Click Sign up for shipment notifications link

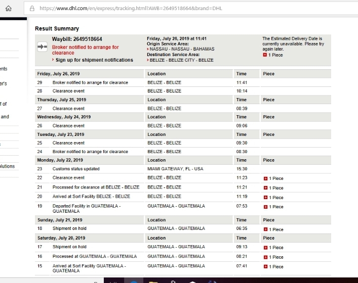[94, 60]
